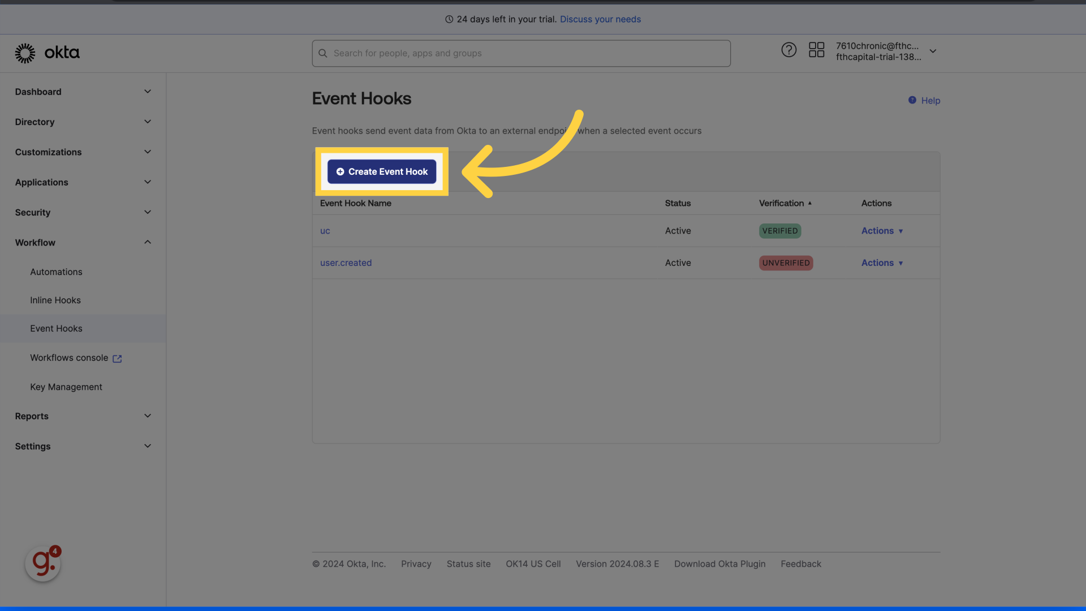Click OK14 US Cell footer text

pos(533,564)
